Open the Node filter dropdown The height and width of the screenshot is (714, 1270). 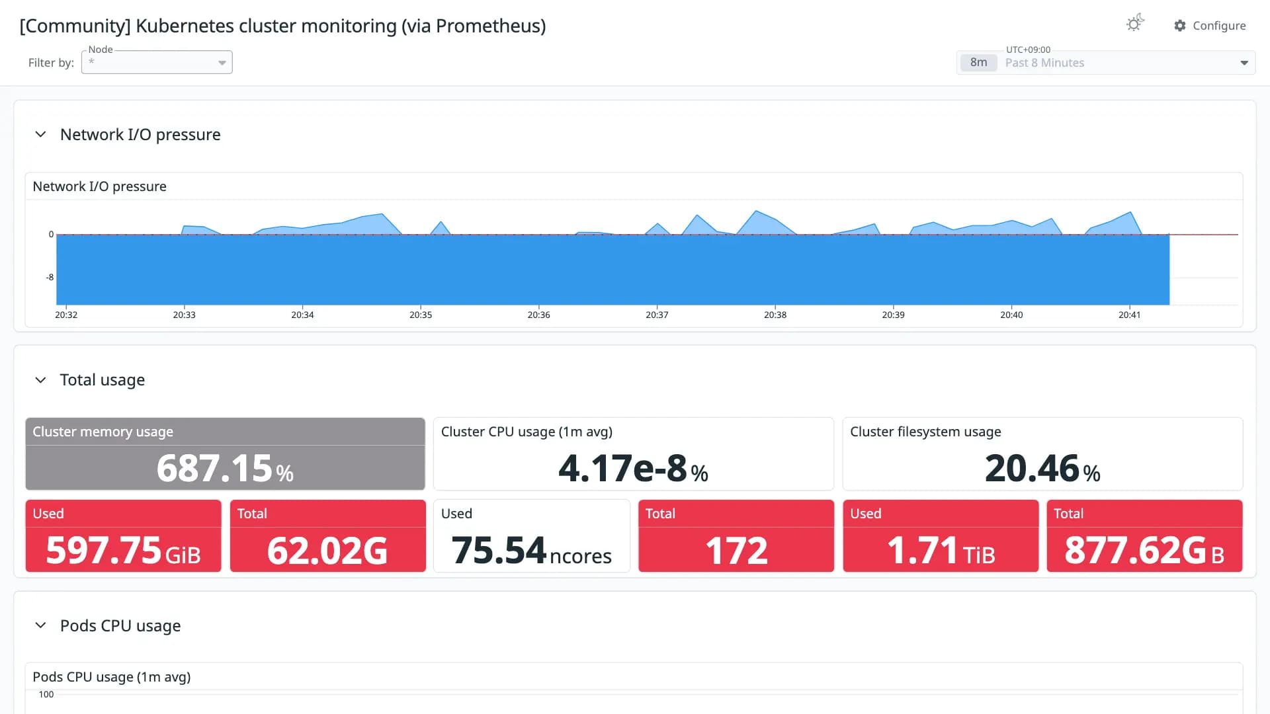click(157, 62)
